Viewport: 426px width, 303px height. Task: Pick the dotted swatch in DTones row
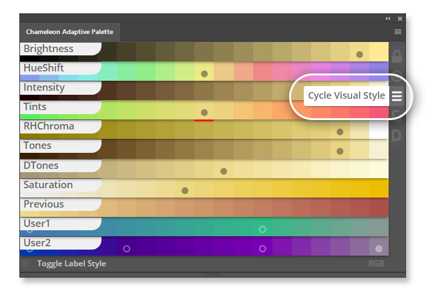tap(224, 169)
